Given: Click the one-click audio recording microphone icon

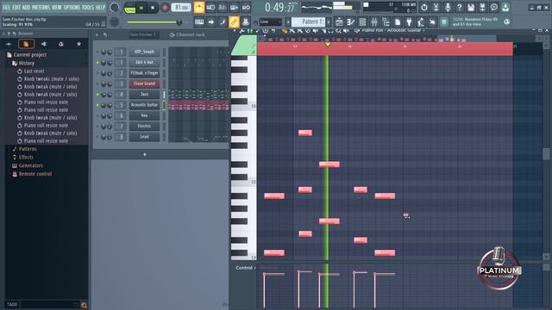Looking at the screenshot, I should pos(448,8).
